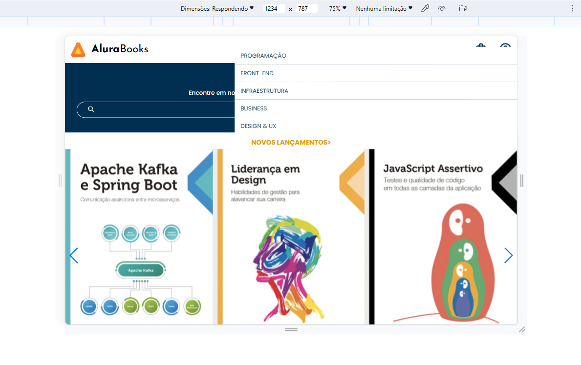The image size is (581, 365).
Task: Click the viewport width field 1234
Action: (x=274, y=8)
